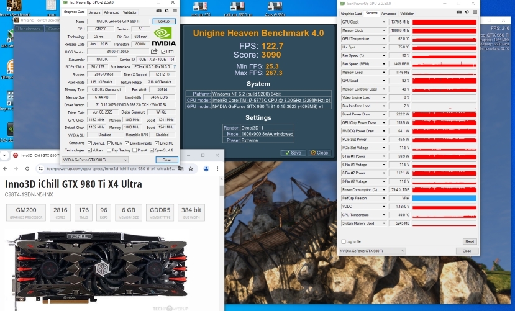Image resolution: width=515 pixels, height=311 pixels.
Task: Expand GPU Clock sensor dropdown
Action: pos(384,22)
